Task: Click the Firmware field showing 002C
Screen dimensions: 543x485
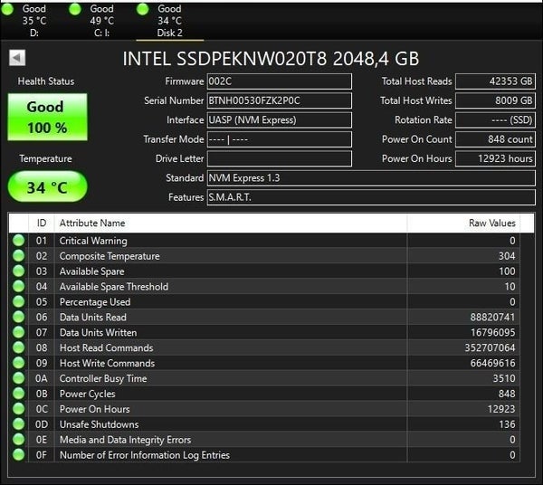Action: (x=279, y=81)
